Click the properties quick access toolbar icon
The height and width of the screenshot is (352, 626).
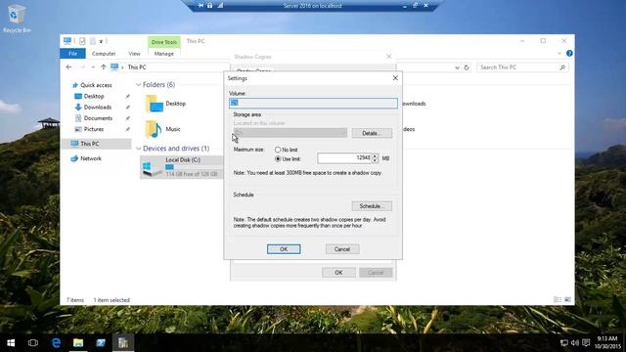point(82,41)
